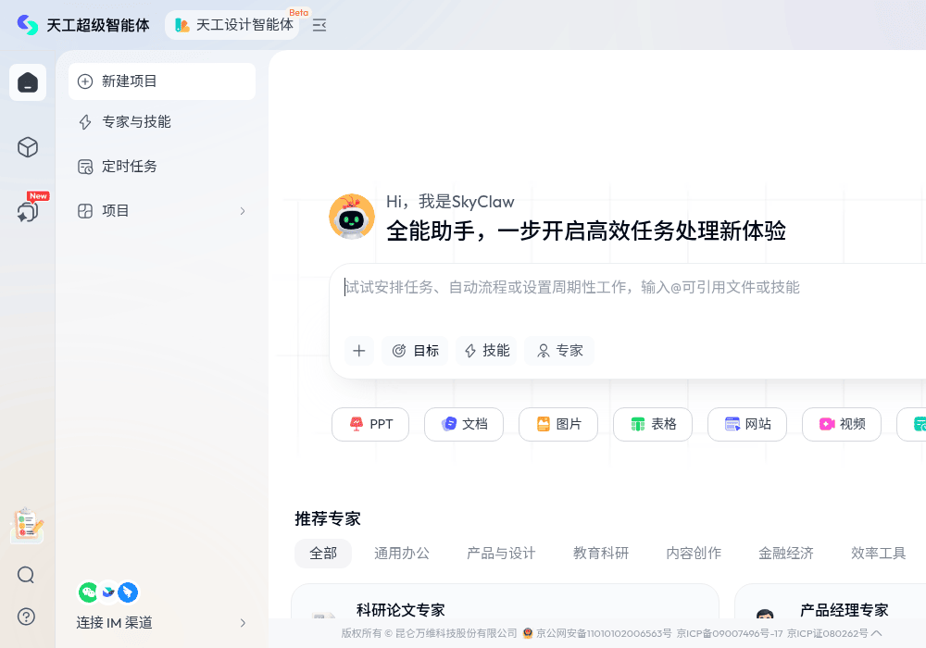Click the 天工超级智能体 logo icon
The width and height of the screenshot is (926, 648).
coord(27,25)
